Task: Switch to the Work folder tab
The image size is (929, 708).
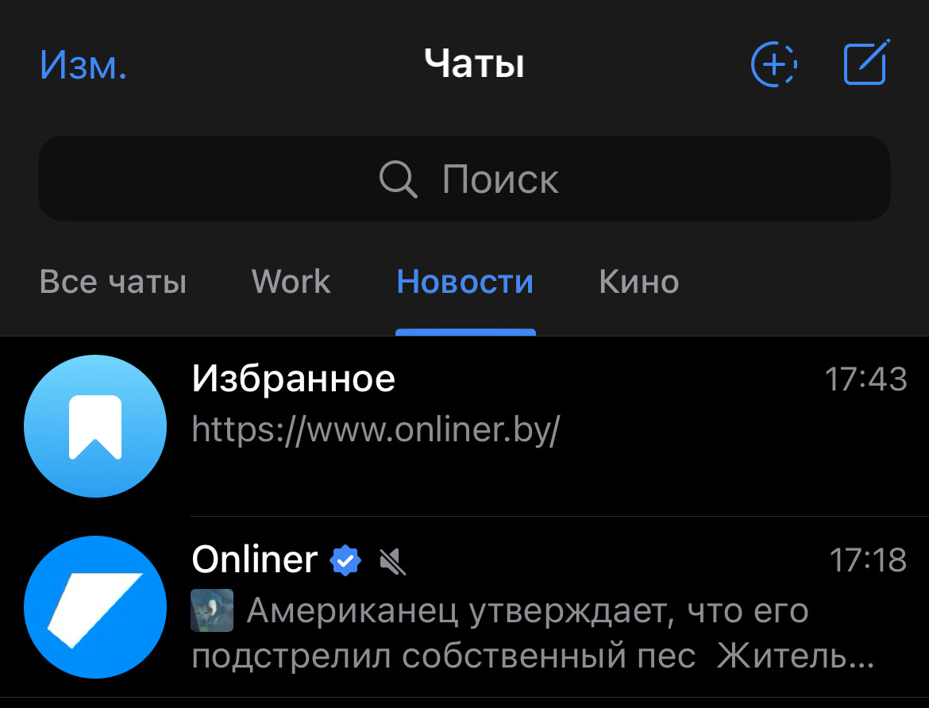Action: coord(291,282)
